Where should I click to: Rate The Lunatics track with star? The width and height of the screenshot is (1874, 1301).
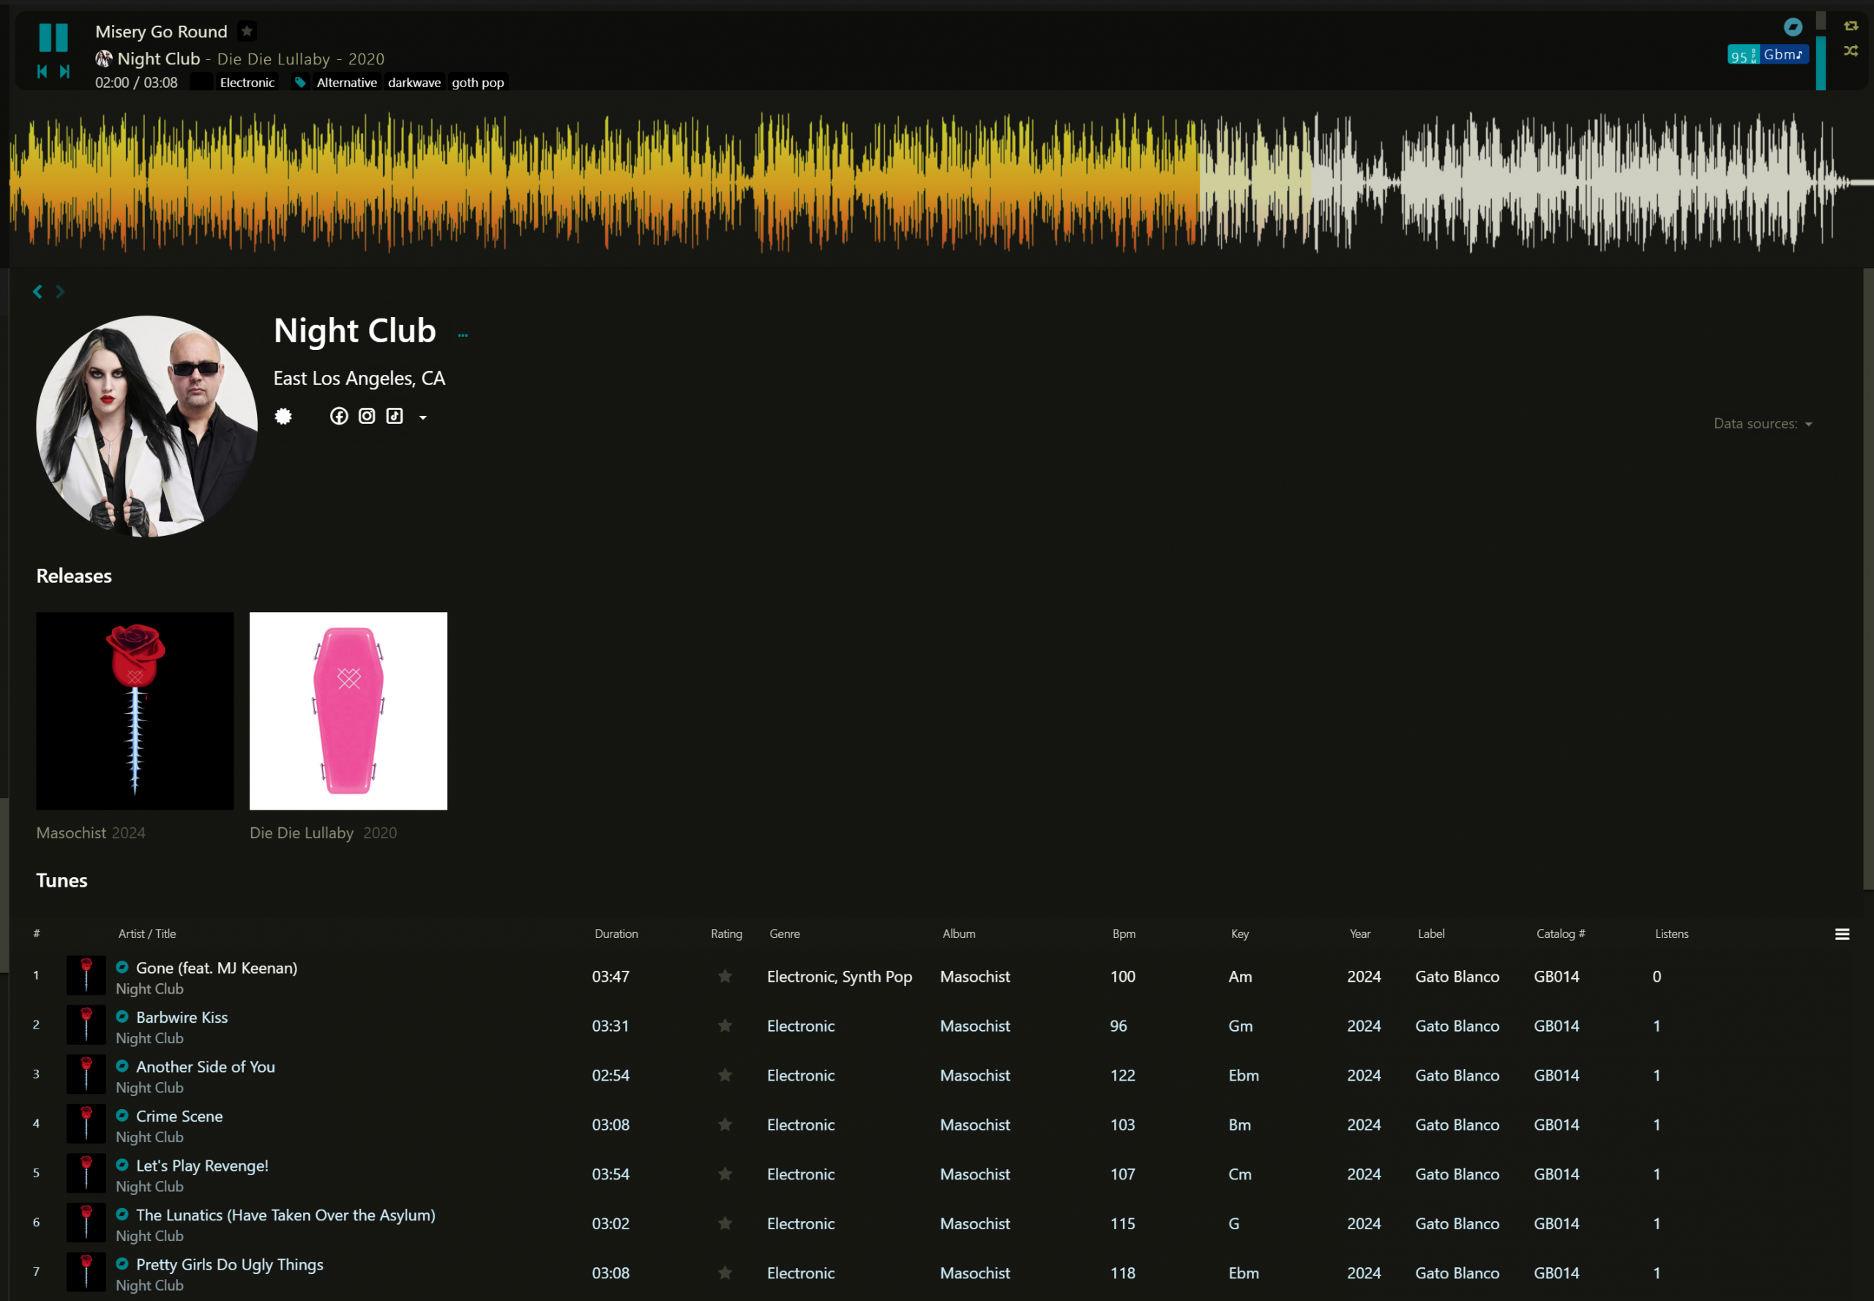coord(725,1223)
